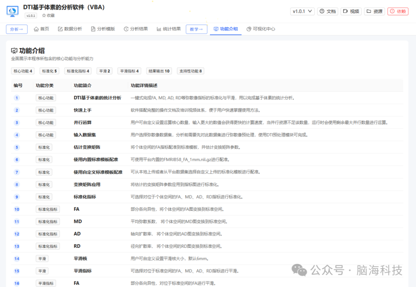Click the v1.0.1 version tag under the title

pos(31,16)
